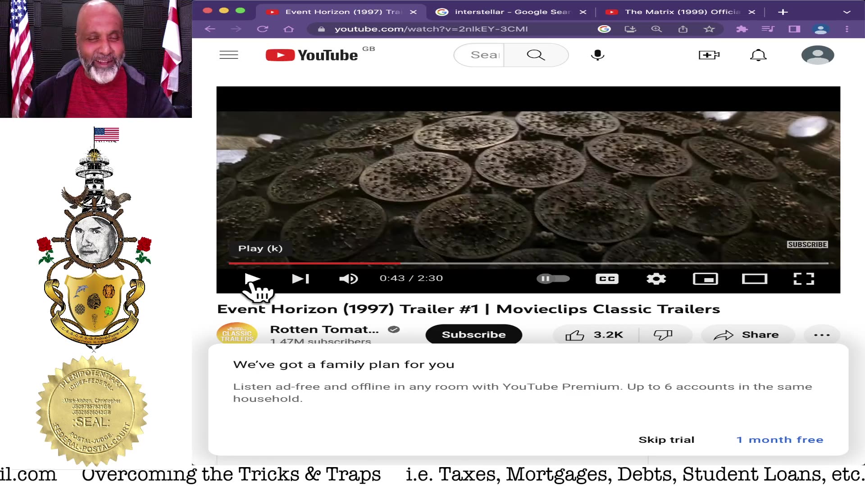Open more actions three-dot menu

tap(822, 334)
